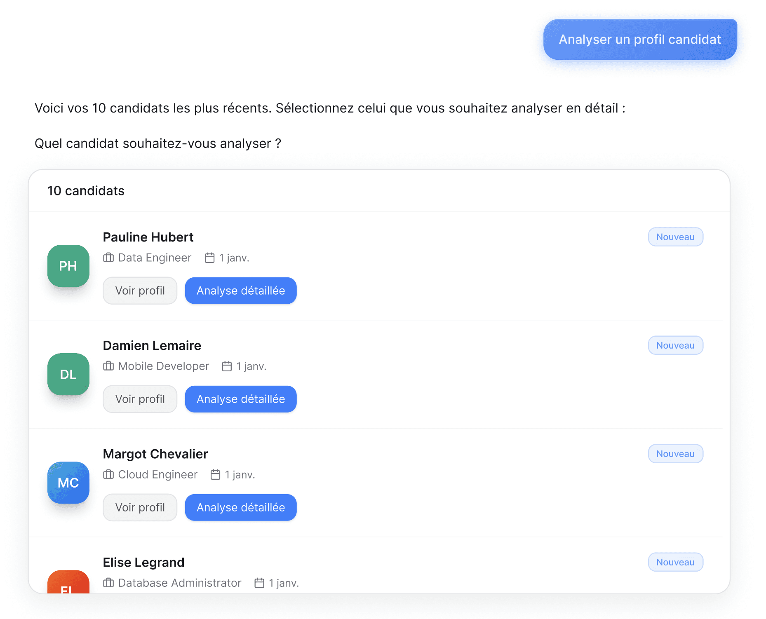
Task: Open Pauline Hubert's profile with Voir profil
Action: point(140,291)
